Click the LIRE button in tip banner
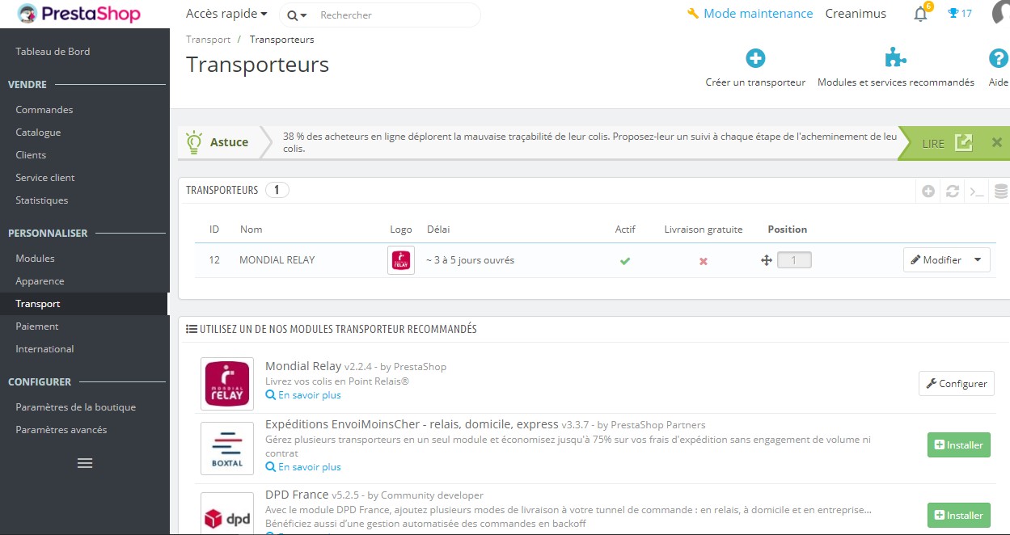 coord(945,143)
